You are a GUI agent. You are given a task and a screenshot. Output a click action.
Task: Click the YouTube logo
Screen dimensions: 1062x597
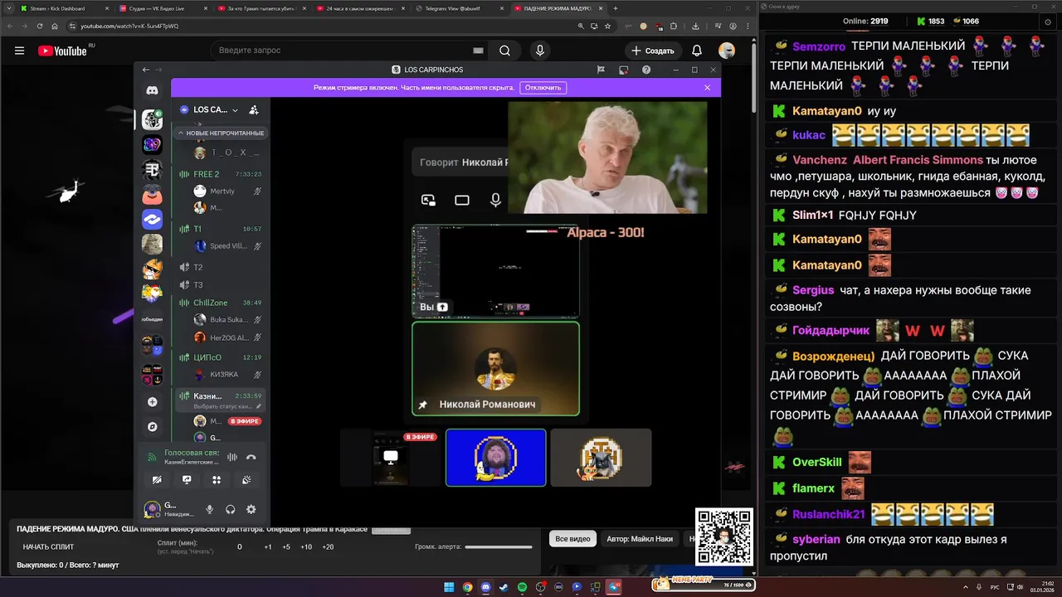[x=65, y=51]
